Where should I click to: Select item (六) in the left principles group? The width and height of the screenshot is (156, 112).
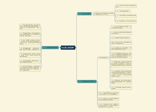[30, 61]
